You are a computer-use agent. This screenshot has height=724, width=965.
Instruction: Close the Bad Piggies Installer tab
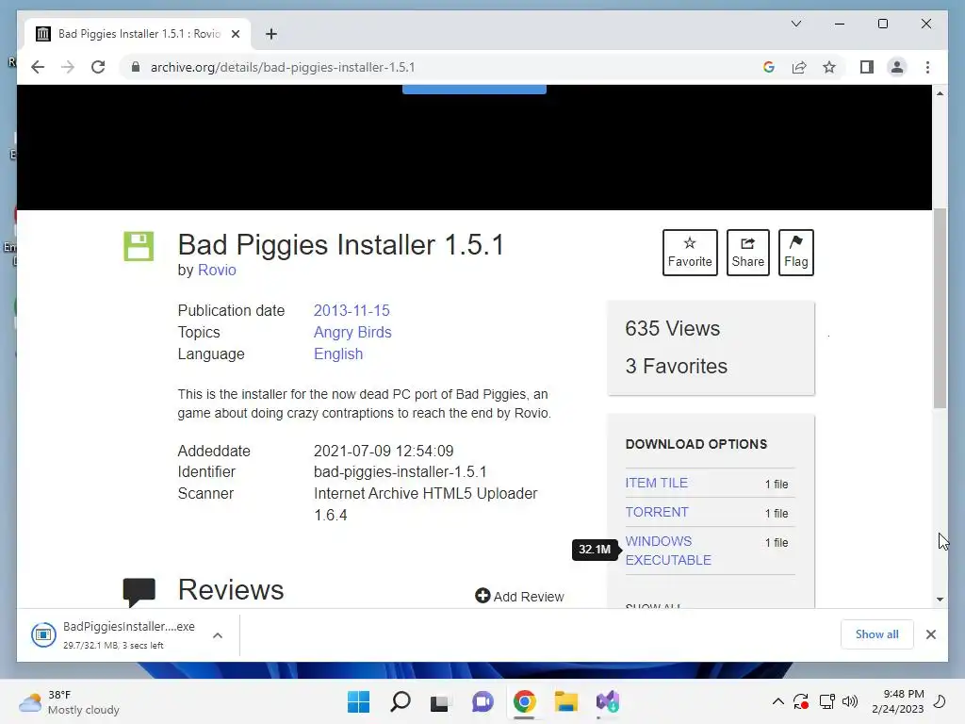pos(235,34)
